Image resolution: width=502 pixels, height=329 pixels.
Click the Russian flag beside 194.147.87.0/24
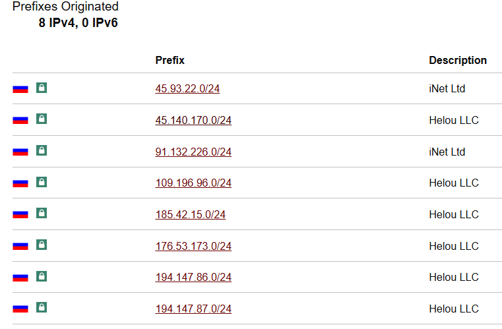pos(20,309)
